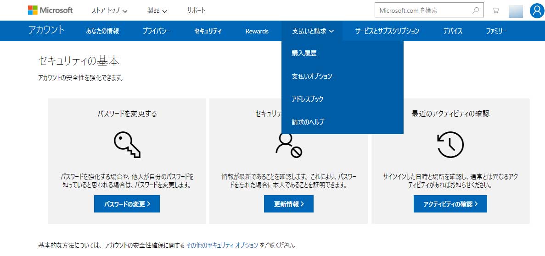
Task: Click the search magnifier icon
Action: click(476, 10)
